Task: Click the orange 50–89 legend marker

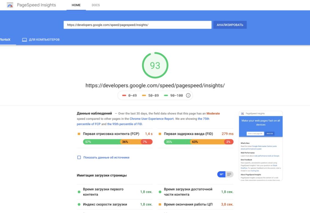Action: click(144, 96)
